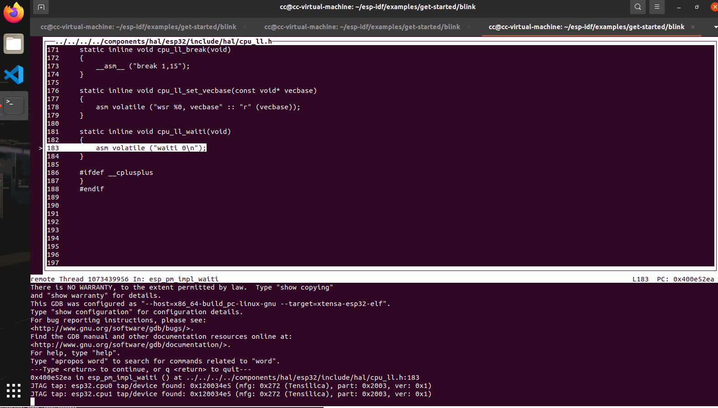This screenshot has height=408, width=718.
Task: Minimize the terminal window
Action: 679,7
